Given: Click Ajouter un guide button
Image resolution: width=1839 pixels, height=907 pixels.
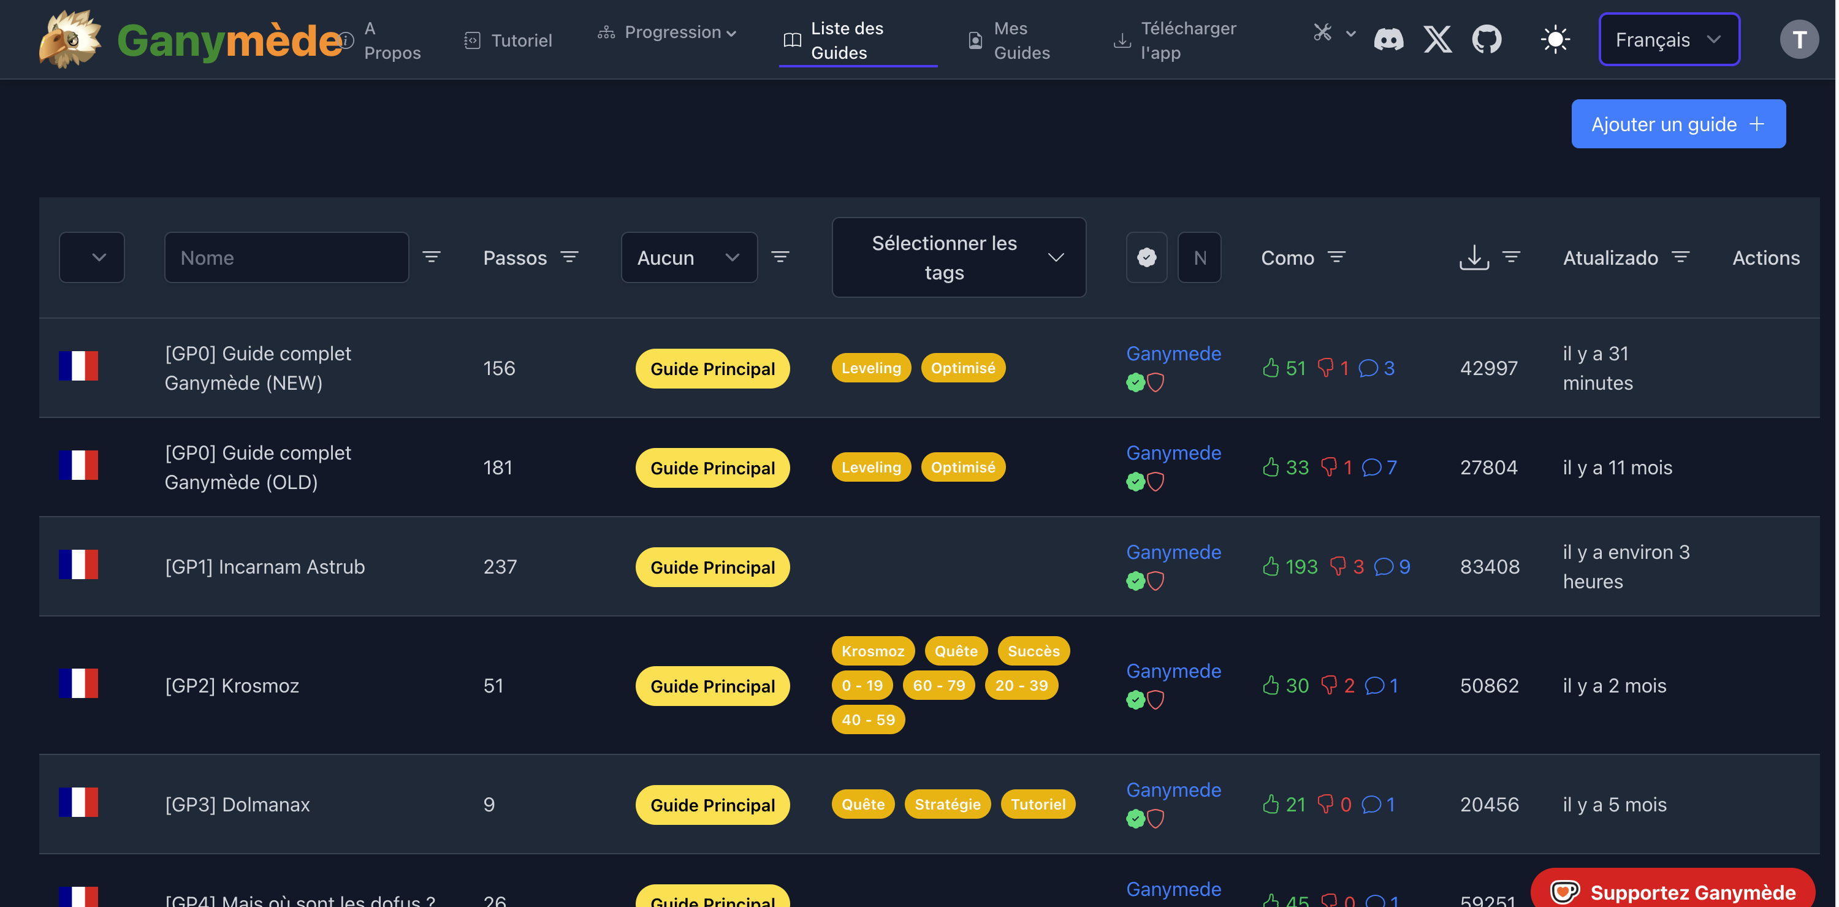Looking at the screenshot, I should (x=1678, y=124).
